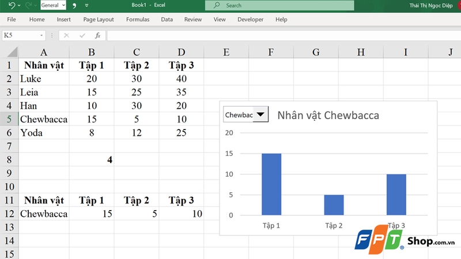Open Customize Quick Access Toolbar arrow
This screenshot has width=461, height=259.
pyautogui.click(x=86, y=5)
